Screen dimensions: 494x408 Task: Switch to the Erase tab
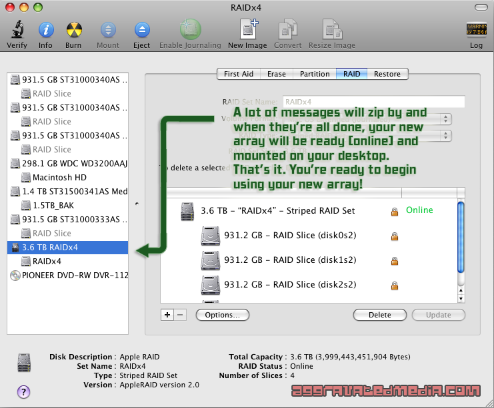click(x=277, y=74)
